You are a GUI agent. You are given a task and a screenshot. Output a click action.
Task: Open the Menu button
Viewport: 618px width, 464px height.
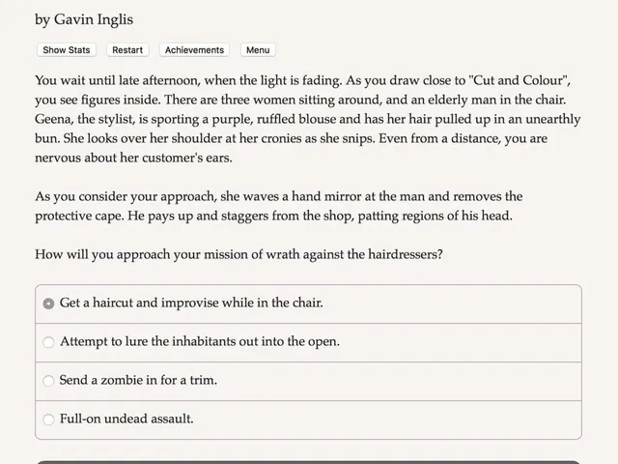point(258,50)
